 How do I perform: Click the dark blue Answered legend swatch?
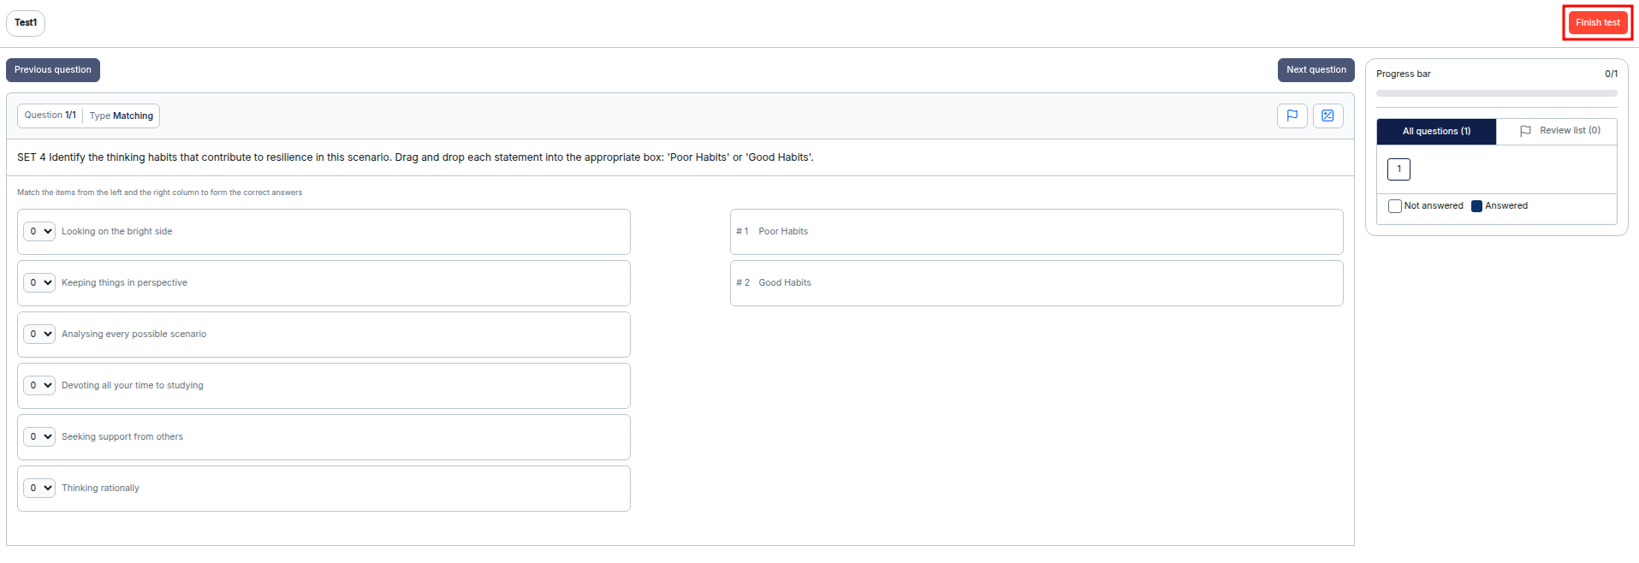pos(1476,206)
